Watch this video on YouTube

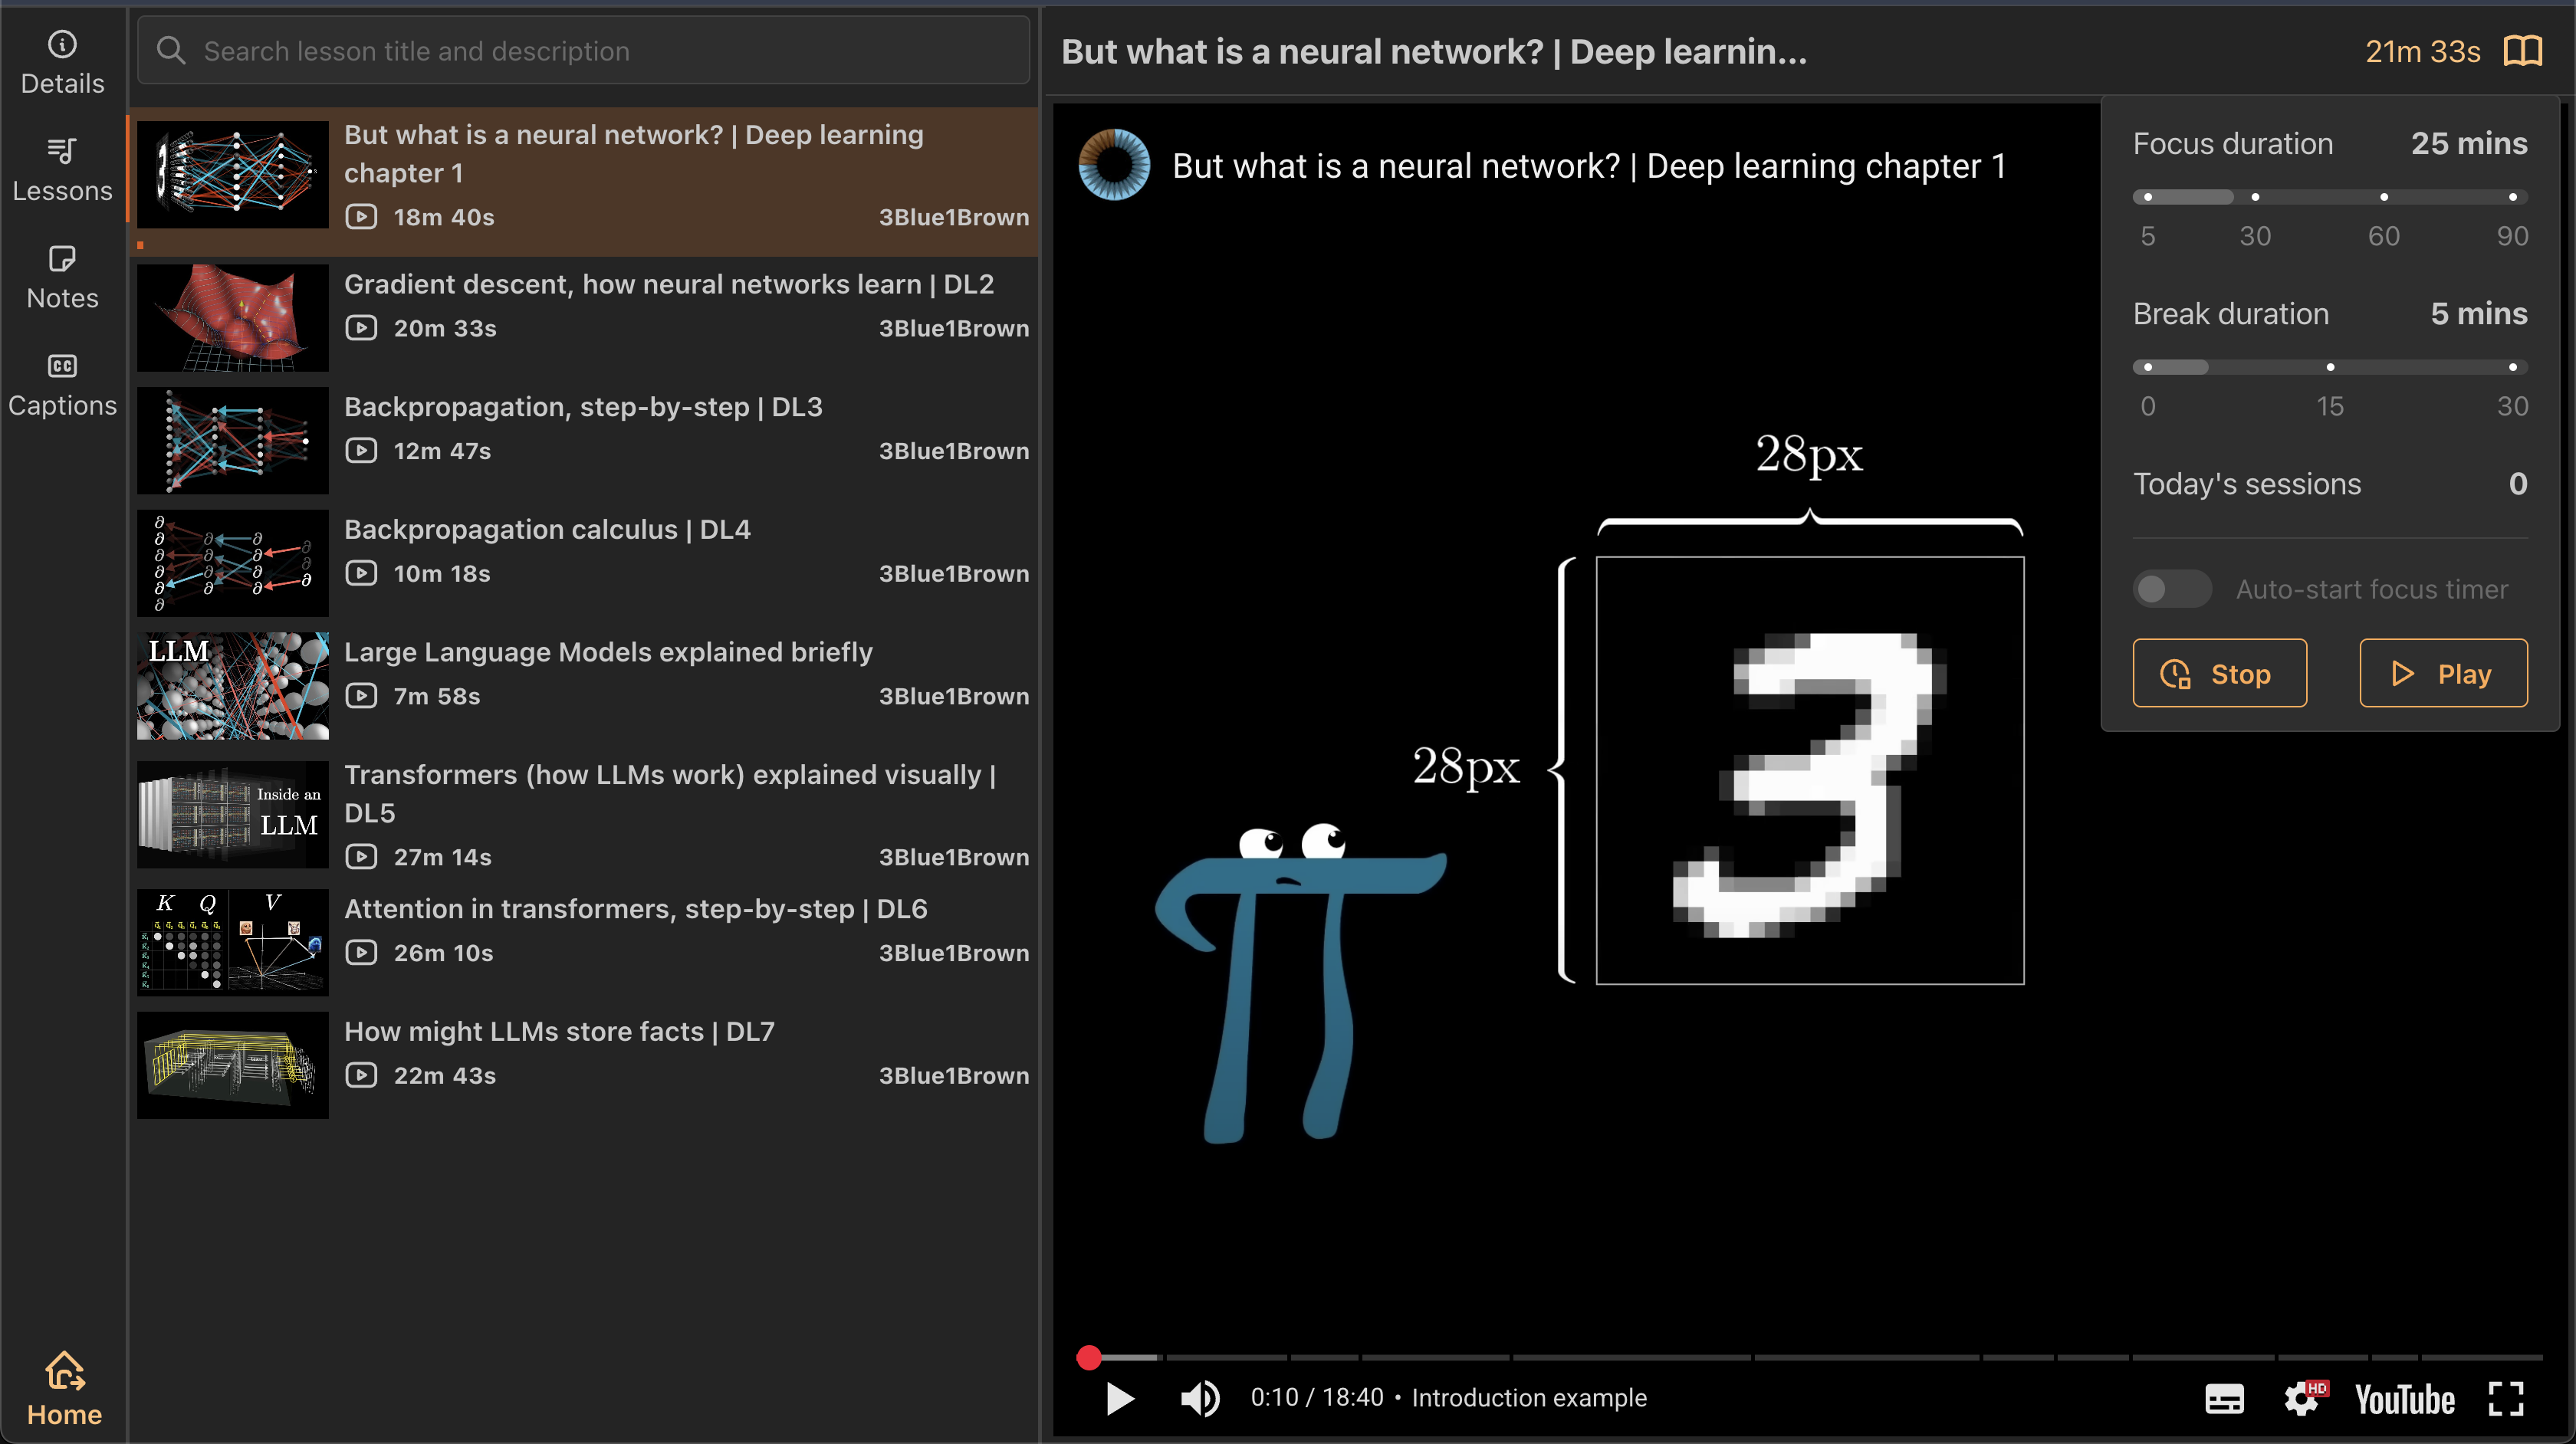click(x=2404, y=1398)
